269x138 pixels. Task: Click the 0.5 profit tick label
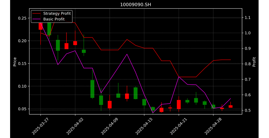pos(247,110)
